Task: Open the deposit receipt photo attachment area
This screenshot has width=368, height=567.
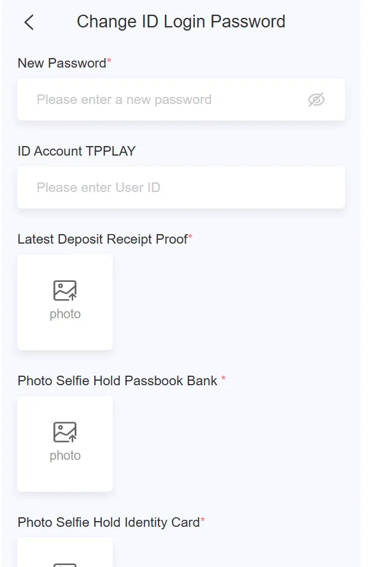Action: tap(64, 302)
